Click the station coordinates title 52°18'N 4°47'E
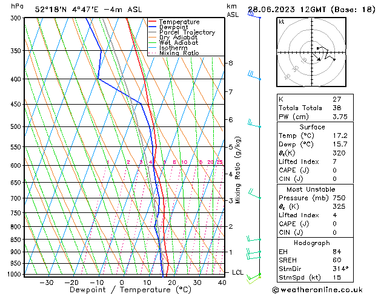The height and width of the screenshot is (294, 381). (x=70, y=9)
